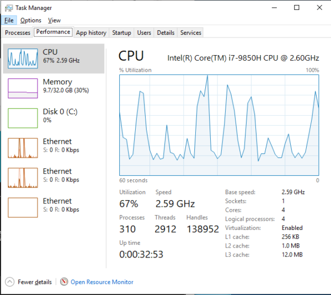This screenshot has width=331, height=295.
Task: Go to the Startup tab
Action: [121, 33]
